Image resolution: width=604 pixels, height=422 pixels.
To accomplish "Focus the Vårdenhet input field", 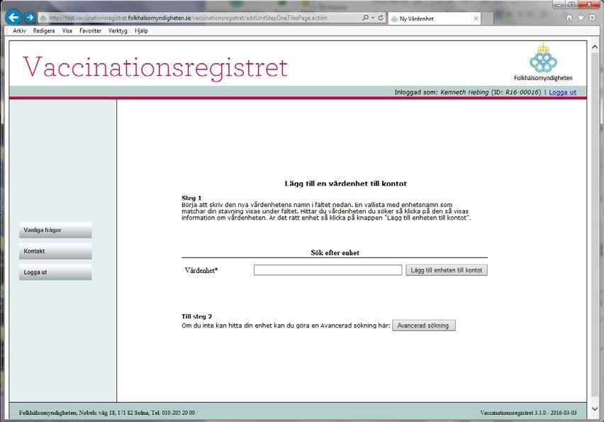I will coord(328,270).
